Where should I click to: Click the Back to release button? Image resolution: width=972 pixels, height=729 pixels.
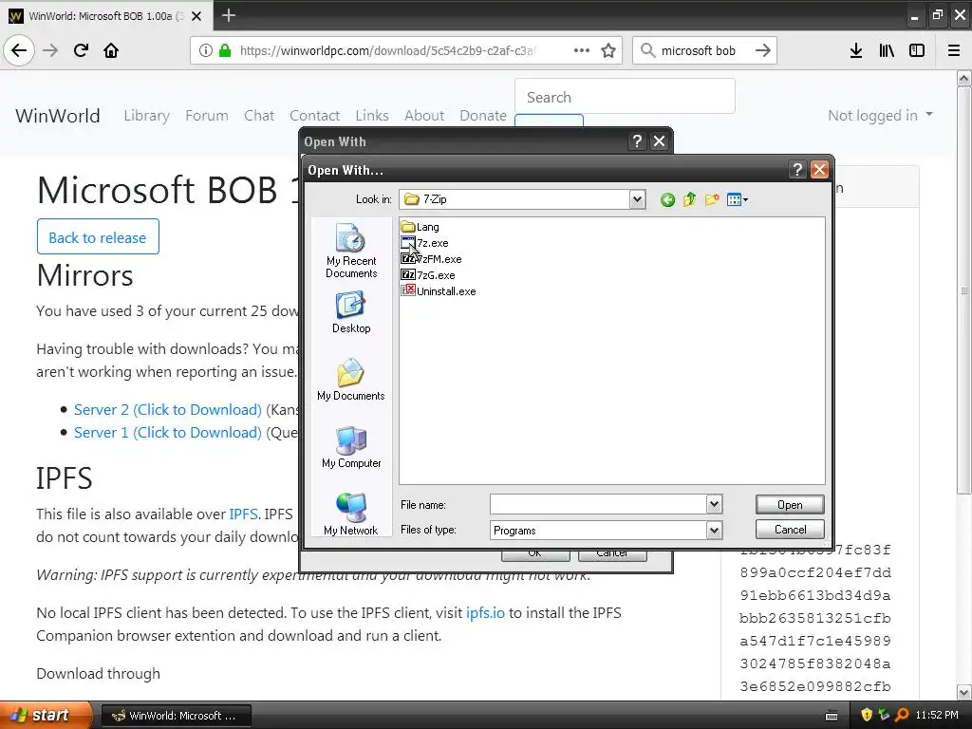98,236
